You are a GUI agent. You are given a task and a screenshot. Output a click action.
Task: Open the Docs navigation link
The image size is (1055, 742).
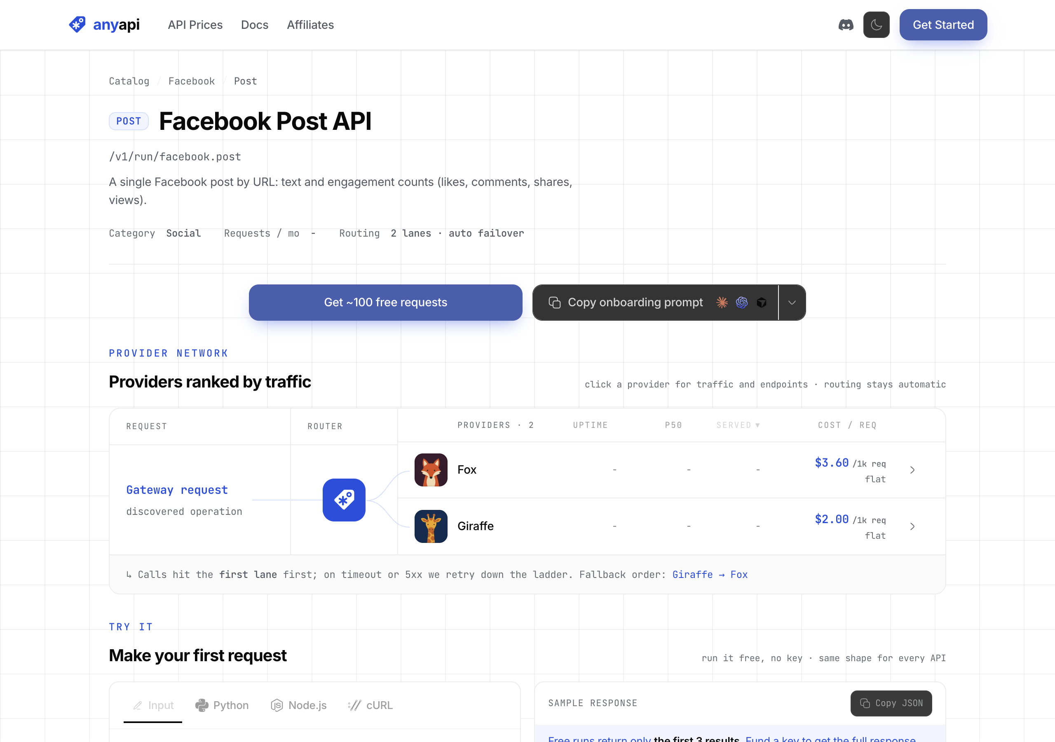pyautogui.click(x=255, y=25)
